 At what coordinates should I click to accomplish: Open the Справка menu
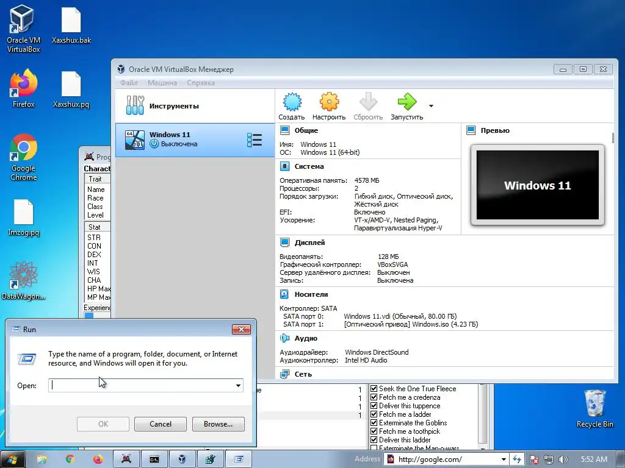[x=200, y=83]
